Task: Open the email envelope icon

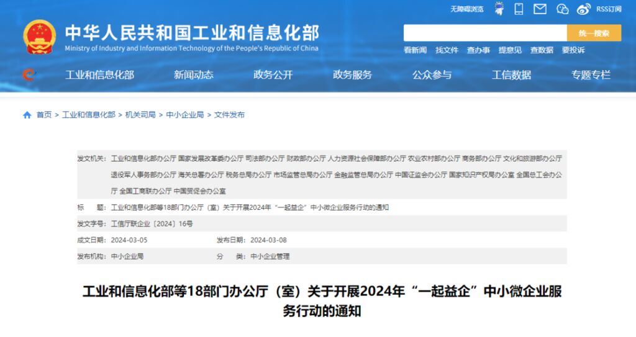Action: click(540, 9)
